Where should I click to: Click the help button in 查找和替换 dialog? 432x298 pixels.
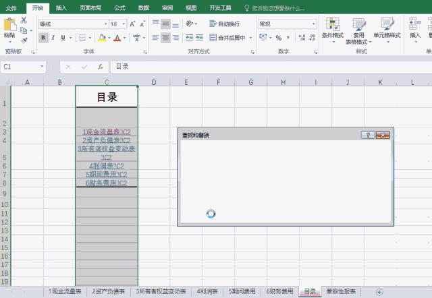(x=367, y=135)
